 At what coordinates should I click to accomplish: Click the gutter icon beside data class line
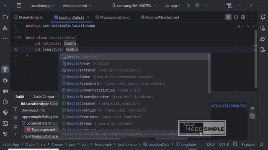tap(19, 37)
